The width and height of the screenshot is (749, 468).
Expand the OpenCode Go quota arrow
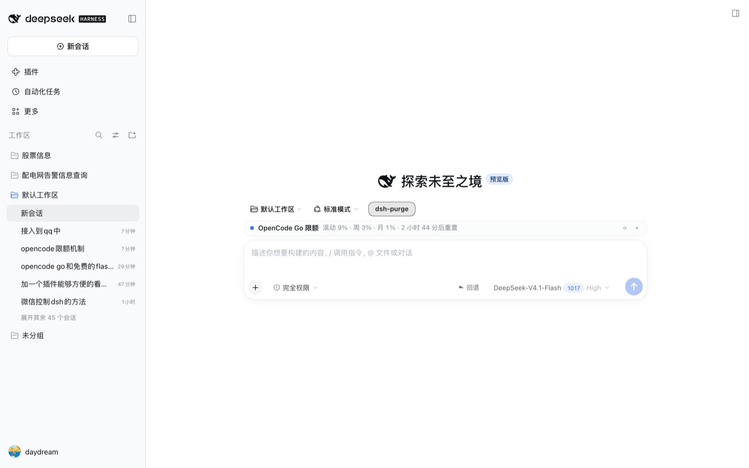pyautogui.click(x=637, y=228)
